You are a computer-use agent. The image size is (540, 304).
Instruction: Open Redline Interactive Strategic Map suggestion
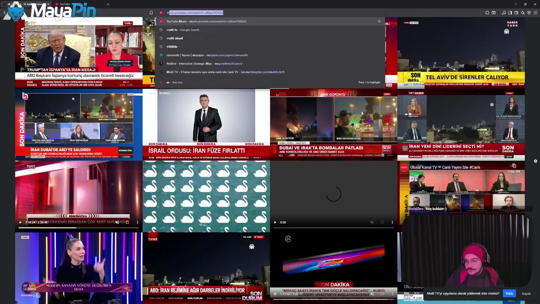coord(270,63)
